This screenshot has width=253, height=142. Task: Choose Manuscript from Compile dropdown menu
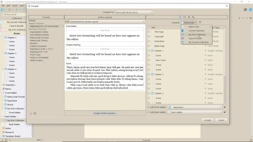click(x=196, y=27)
